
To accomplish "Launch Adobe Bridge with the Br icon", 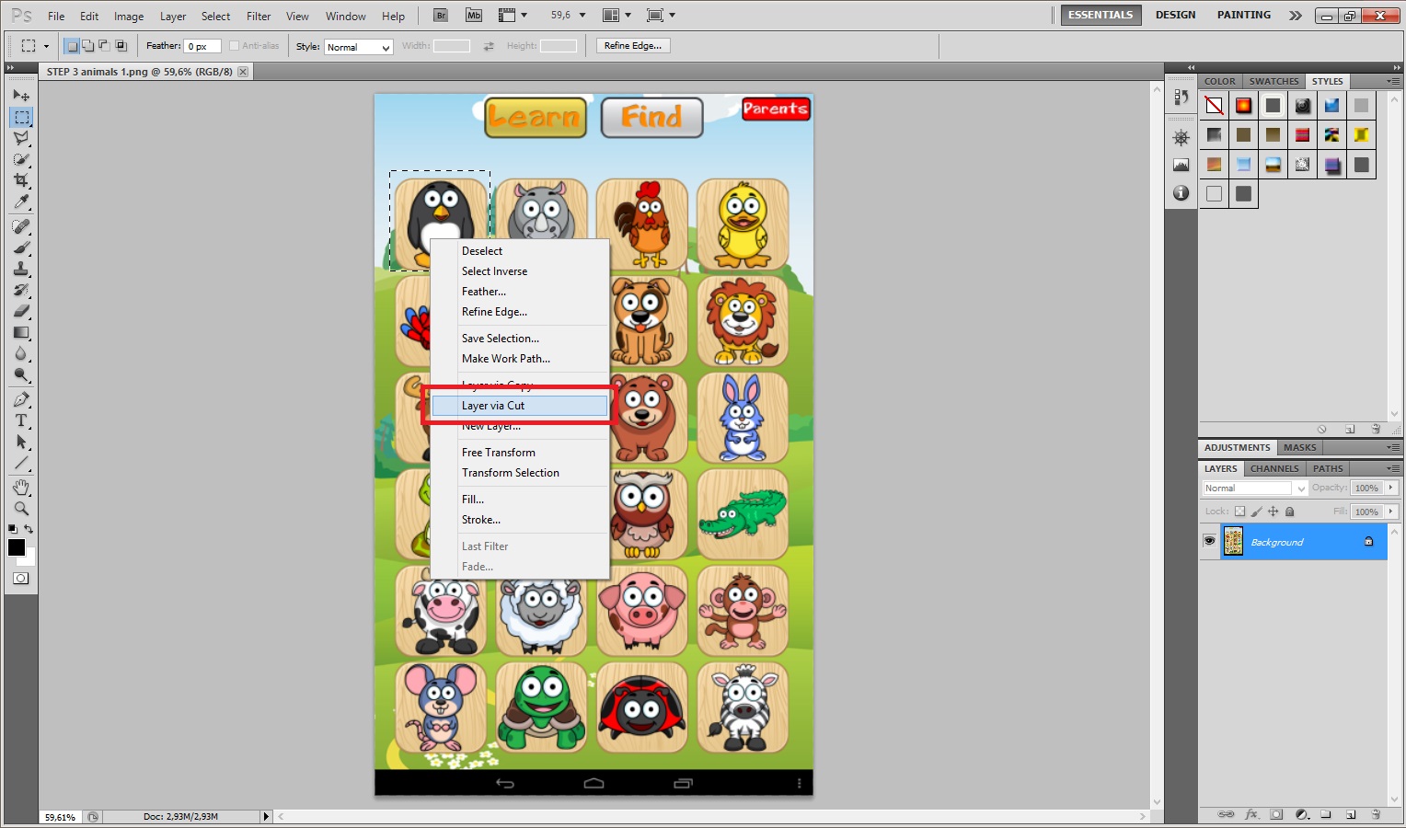I will click(441, 16).
